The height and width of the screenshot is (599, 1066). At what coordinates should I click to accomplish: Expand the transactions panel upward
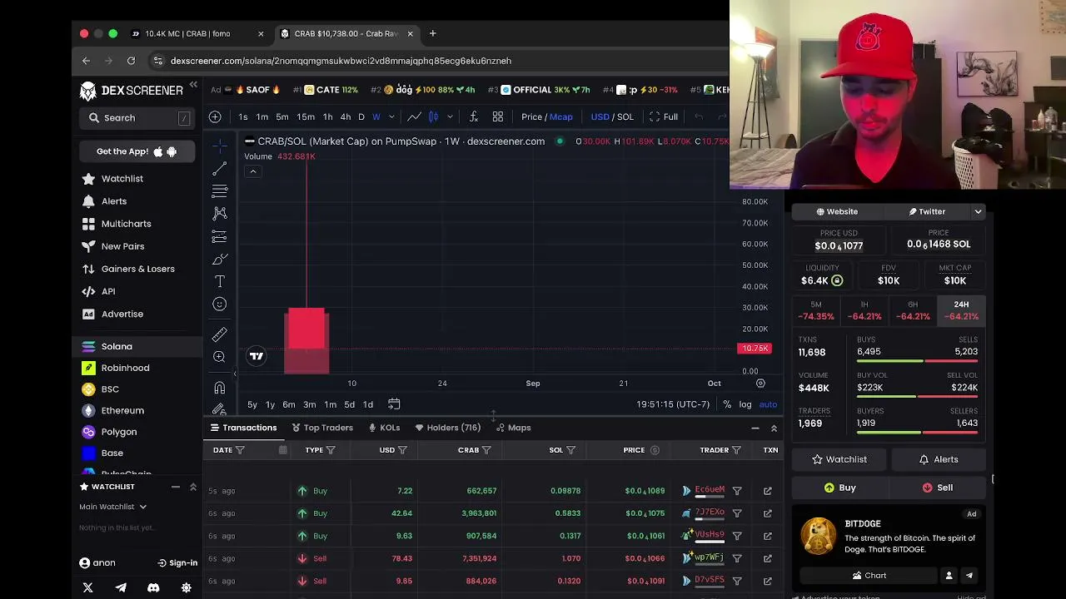click(774, 428)
